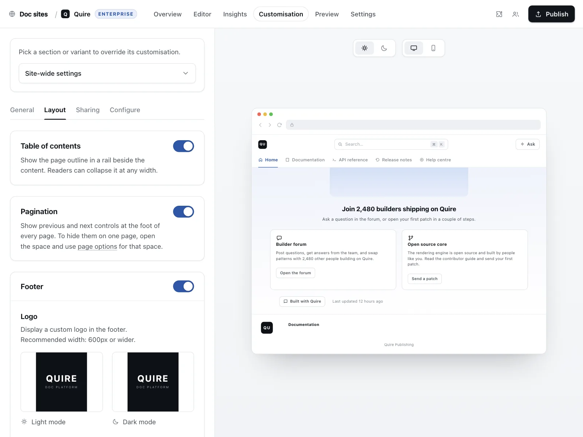583x437 pixels.
Task: Open the Site-wide settings dropdown
Action: [x=107, y=73]
